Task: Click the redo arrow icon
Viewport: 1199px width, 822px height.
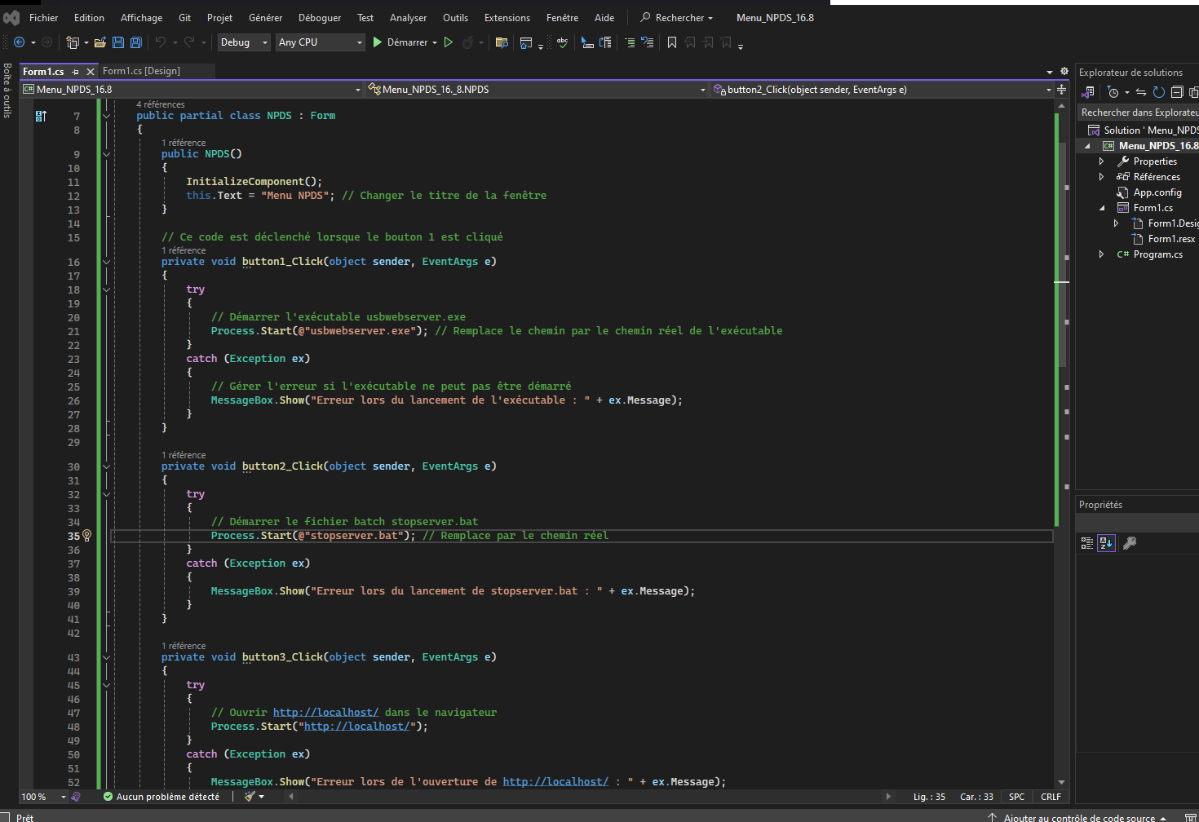Action: pos(189,42)
